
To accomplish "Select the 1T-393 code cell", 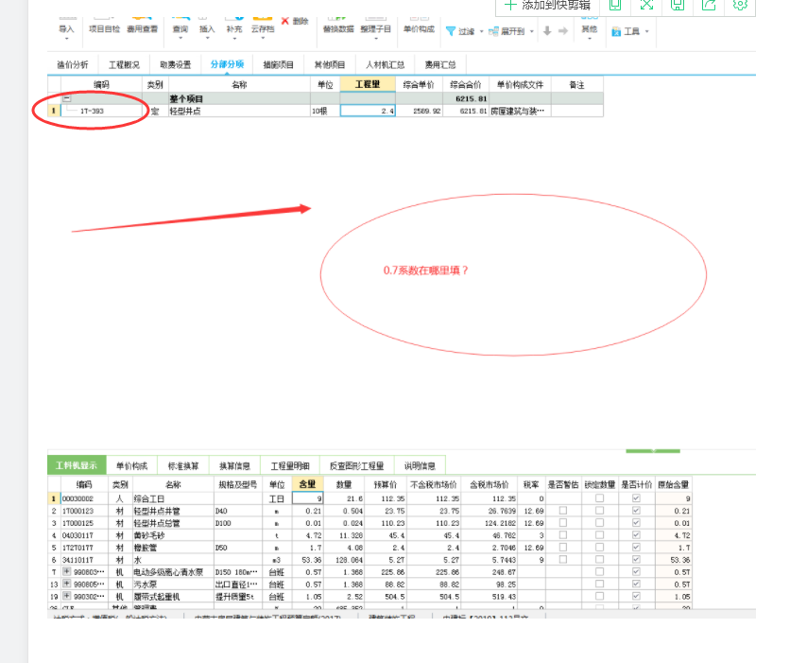I will [101, 111].
